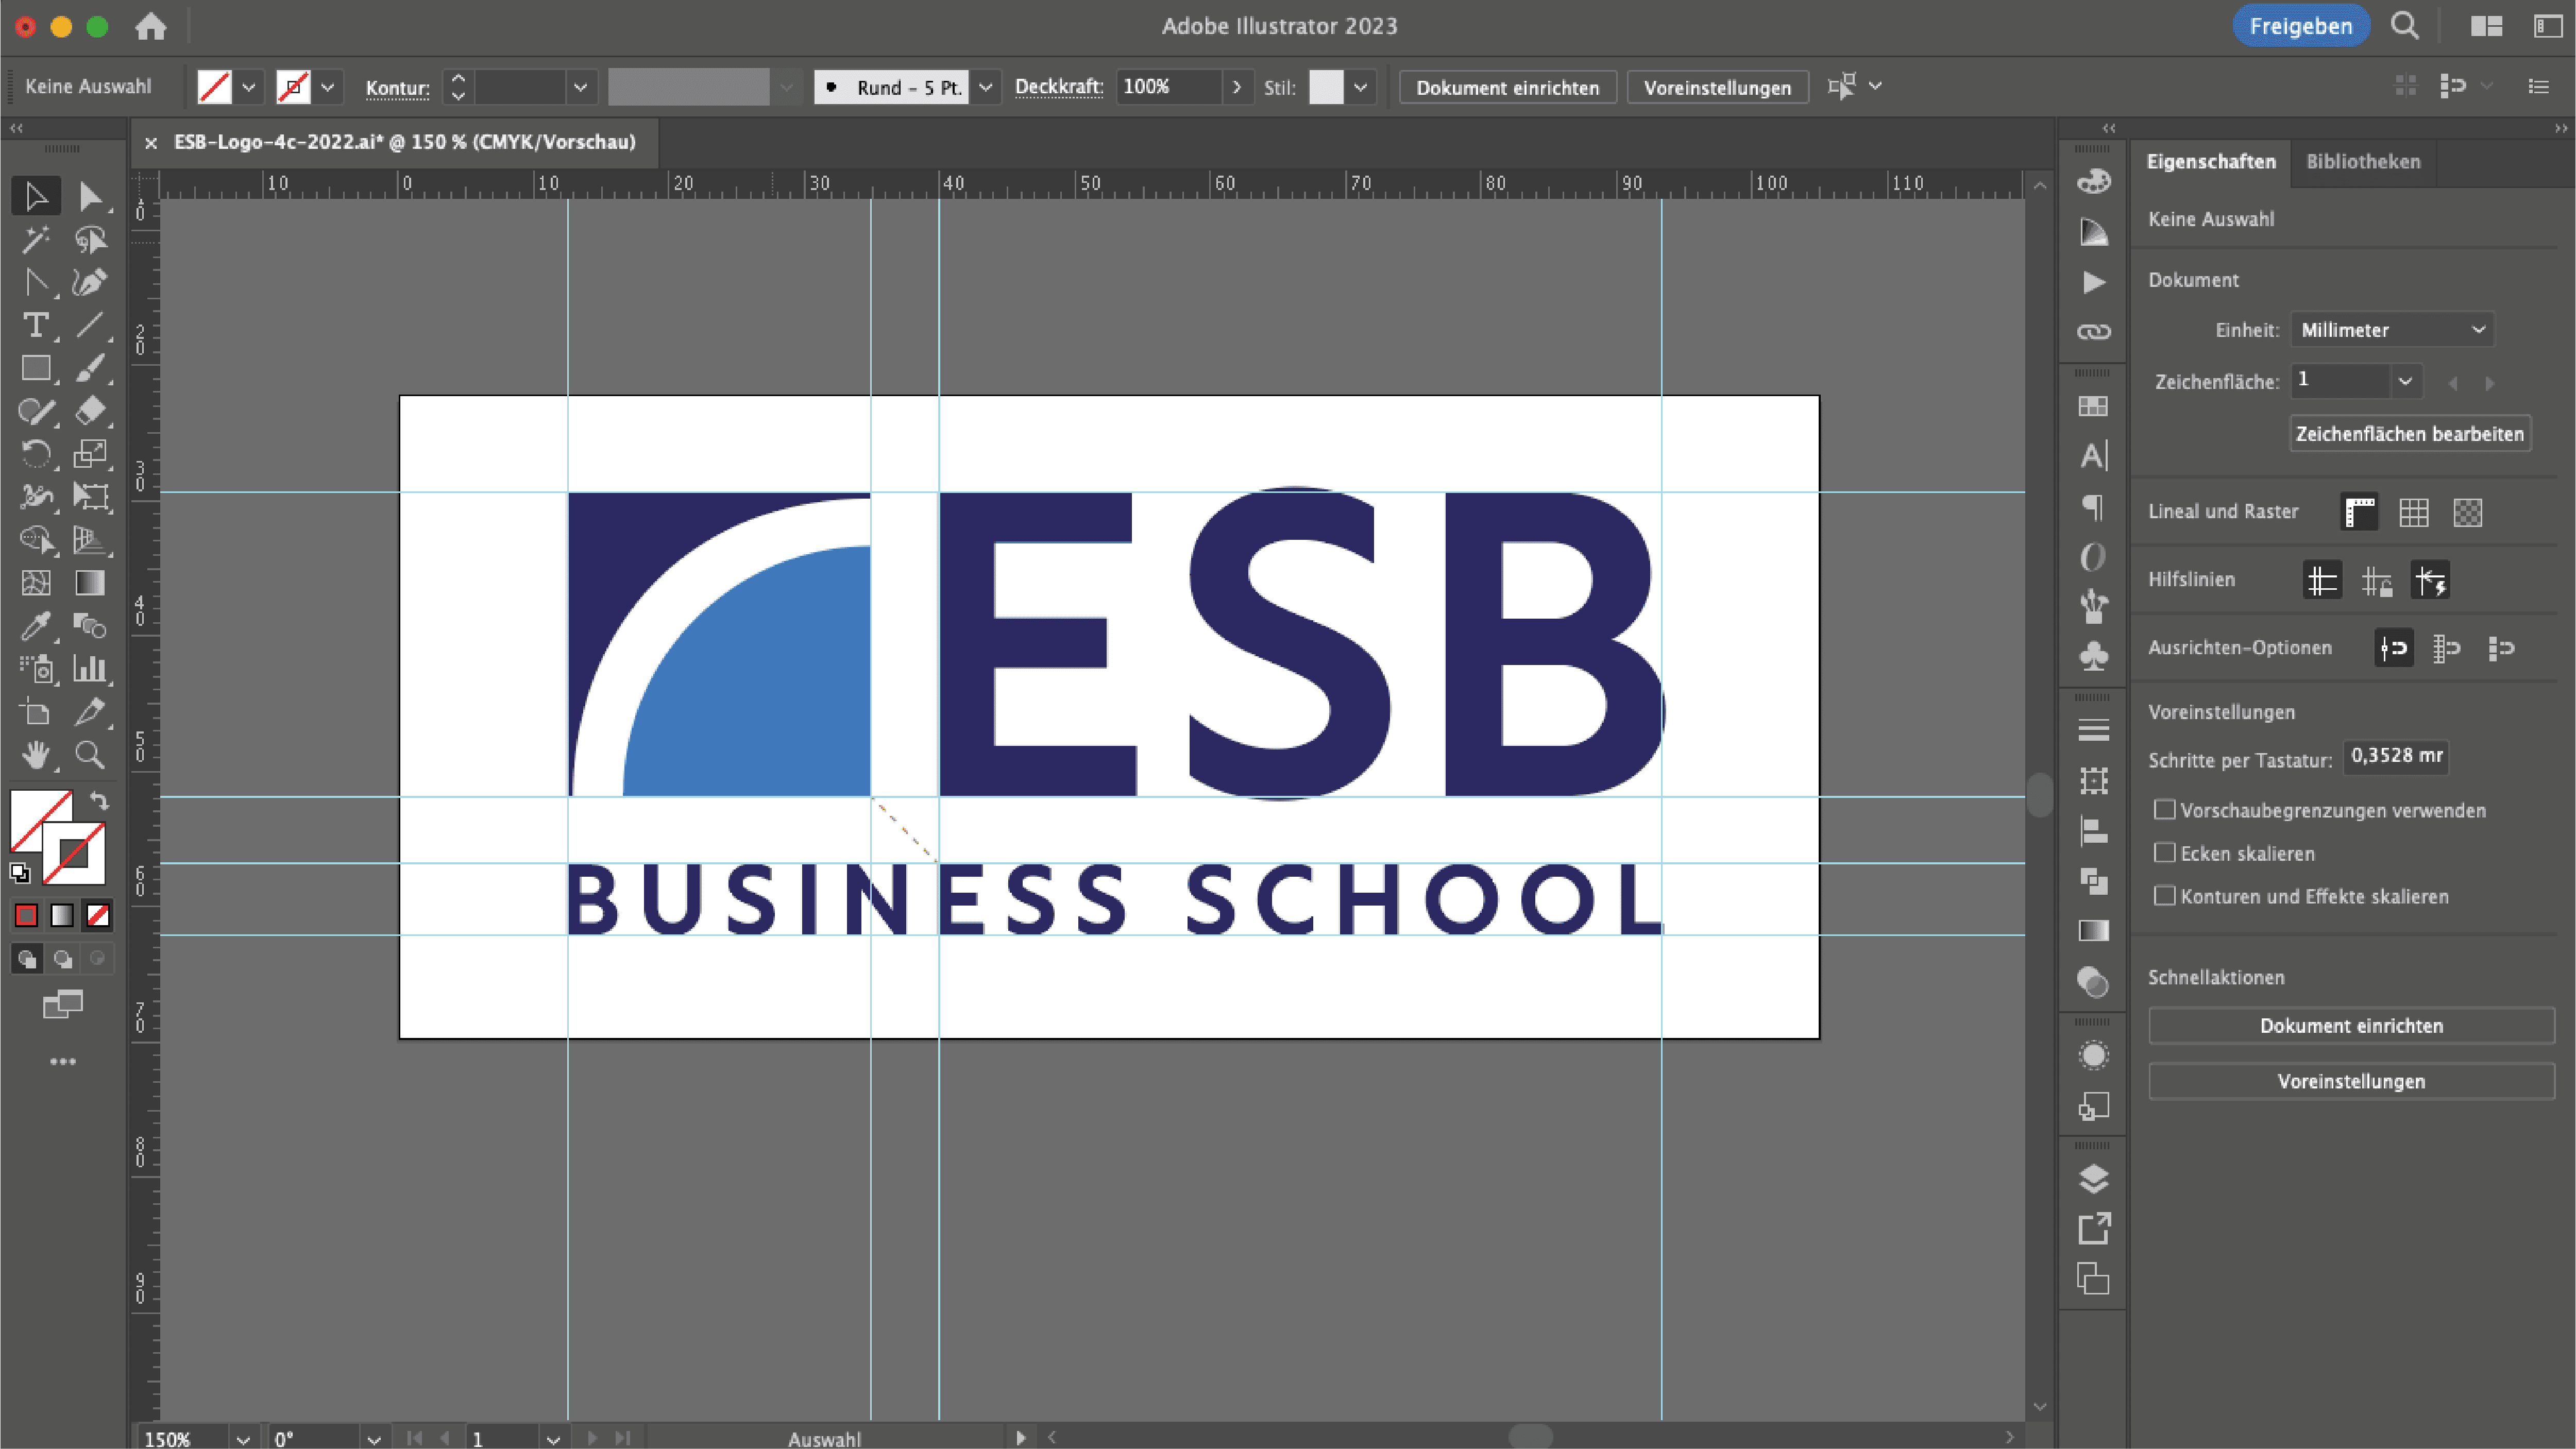Open the Zeichenfläche number dropdown
The image size is (2576, 1449).
coord(2405,381)
